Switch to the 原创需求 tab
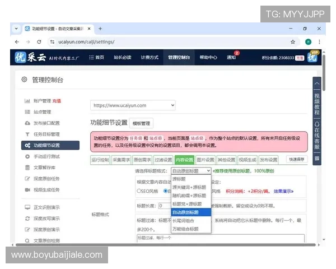This screenshot has width=336, height=269. point(142,160)
